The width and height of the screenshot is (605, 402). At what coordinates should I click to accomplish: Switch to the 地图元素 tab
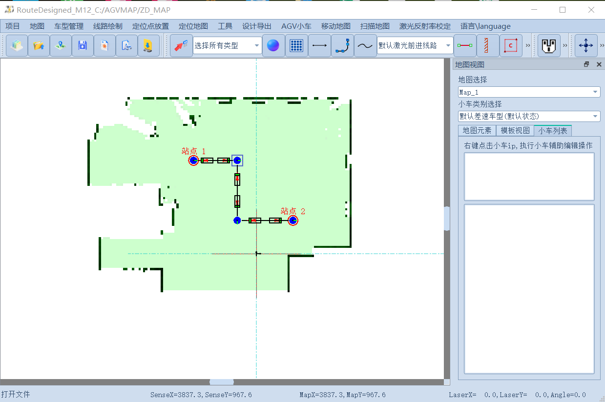[x=477, y=131]
